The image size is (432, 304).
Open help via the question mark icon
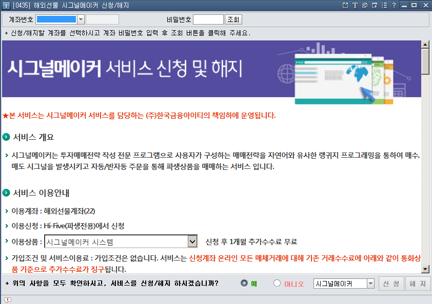click(x=394, y=5)
